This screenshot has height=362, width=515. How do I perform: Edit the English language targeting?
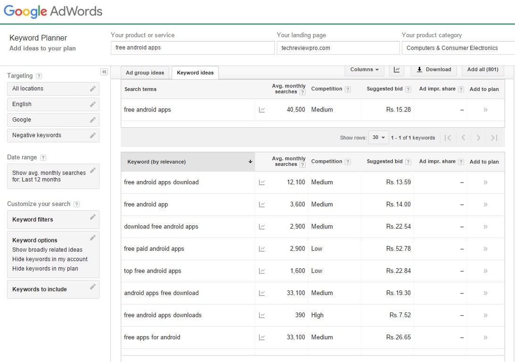pyautogui.click(x=93, y=104)
